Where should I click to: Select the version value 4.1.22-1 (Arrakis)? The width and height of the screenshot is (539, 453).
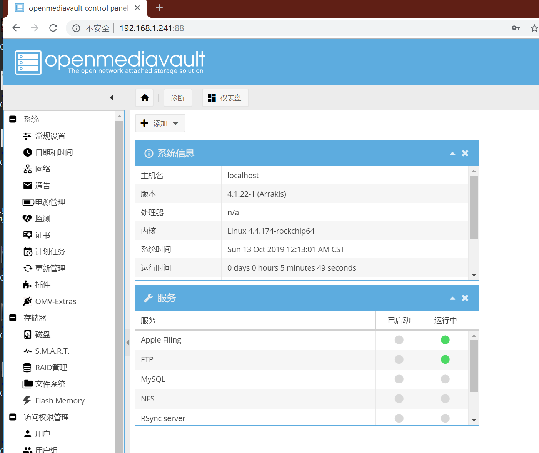257,194
